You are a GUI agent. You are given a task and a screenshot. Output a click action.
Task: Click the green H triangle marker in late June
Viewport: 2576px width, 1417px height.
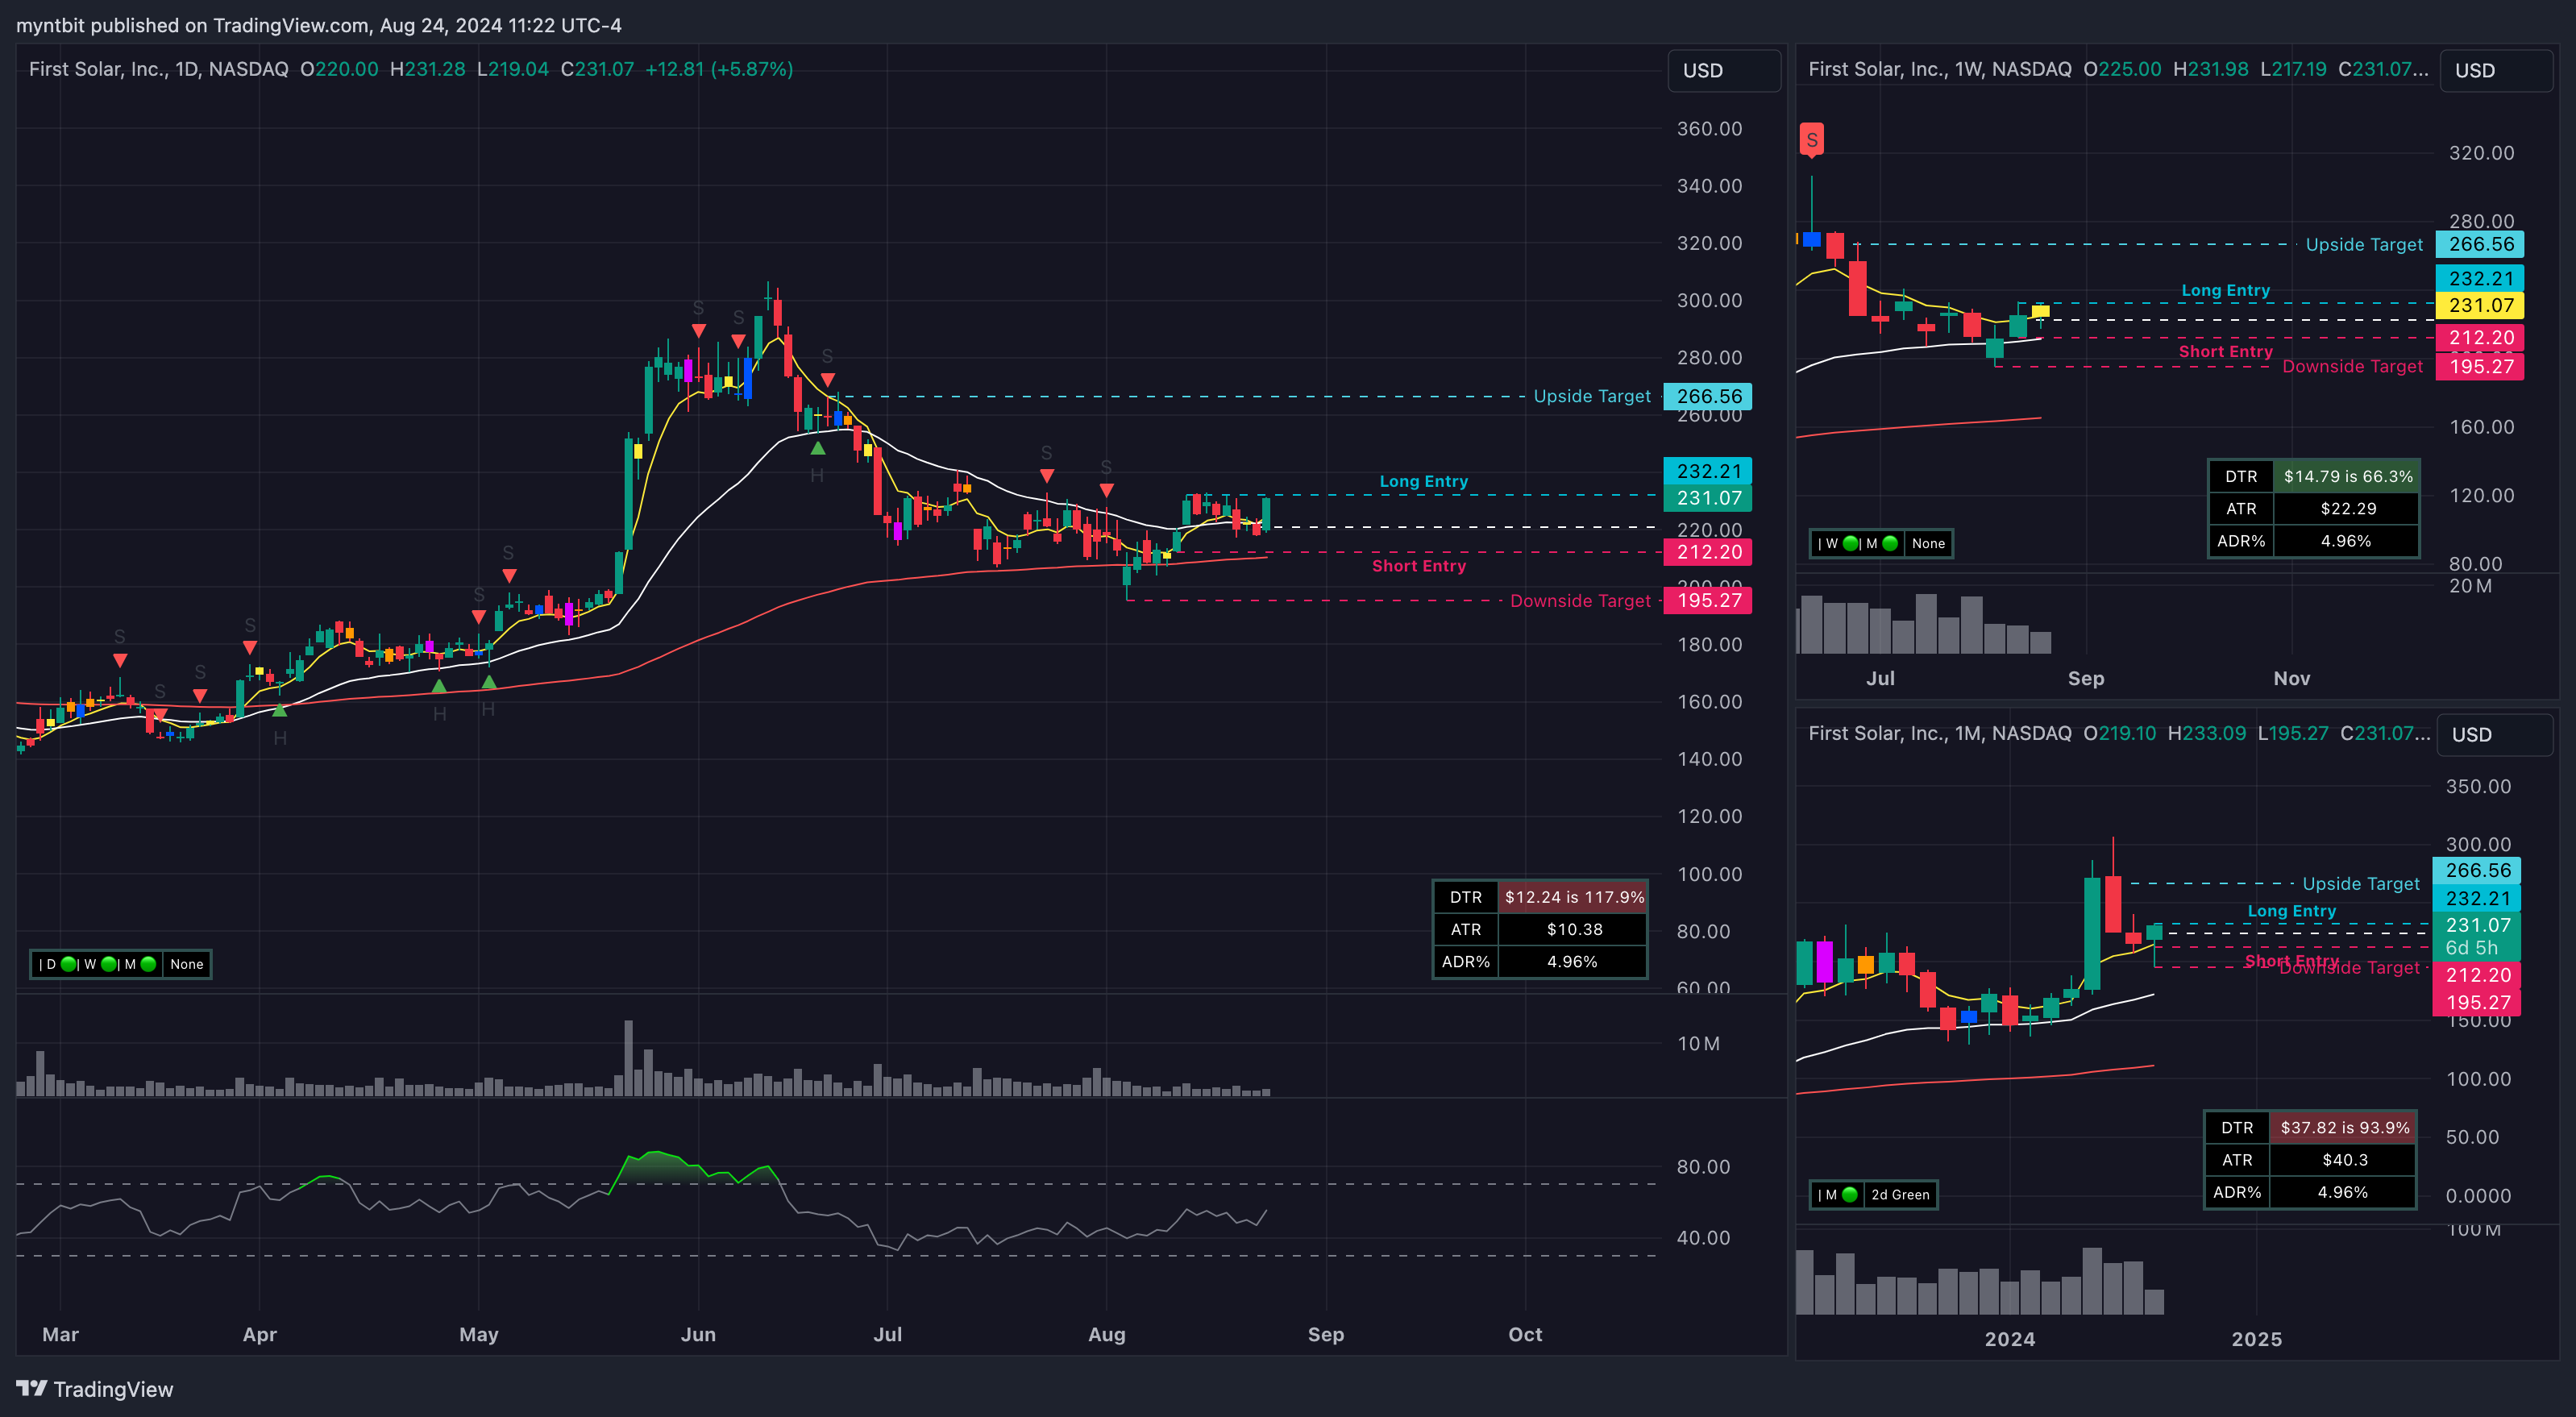[817, 448]
